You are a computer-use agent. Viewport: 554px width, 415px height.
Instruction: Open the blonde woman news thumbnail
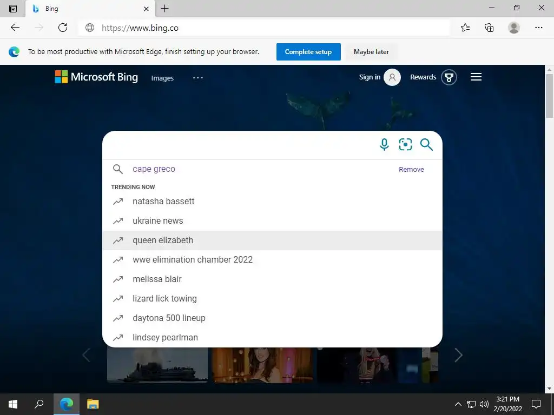[x=367, y=365]
